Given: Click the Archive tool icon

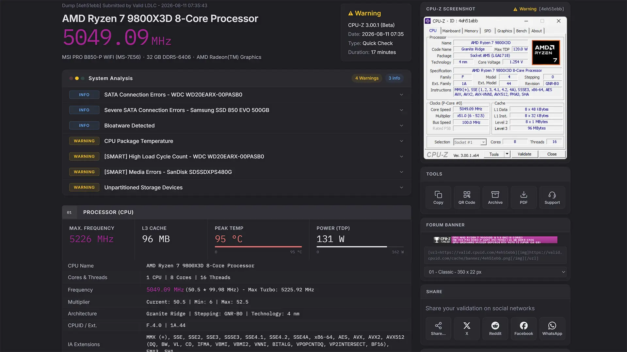Looking at the screenshot, I should pos(495,195).
